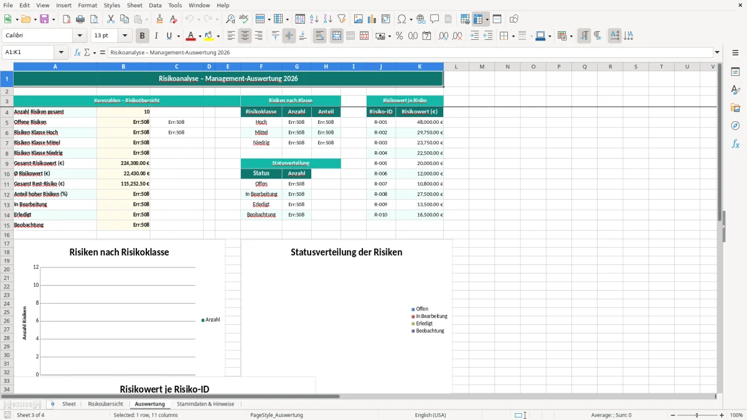Toggle Freeze Rows and Columns

click(x=477, y=19)
